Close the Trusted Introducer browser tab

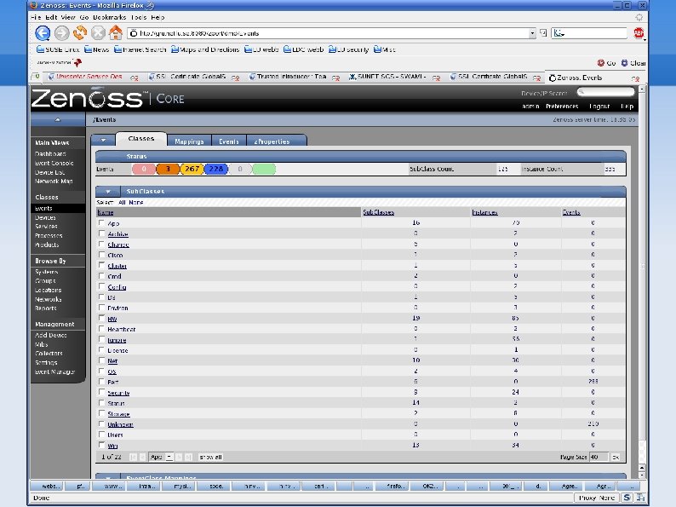tap(335, 78)
